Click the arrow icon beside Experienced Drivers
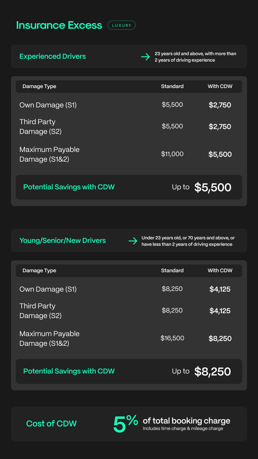Image resolution: width=258 pixels, height=459 pixels. tap(145, 57)
